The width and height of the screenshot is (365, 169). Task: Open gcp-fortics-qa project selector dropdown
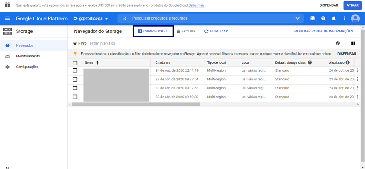click(x=91, y=19)
